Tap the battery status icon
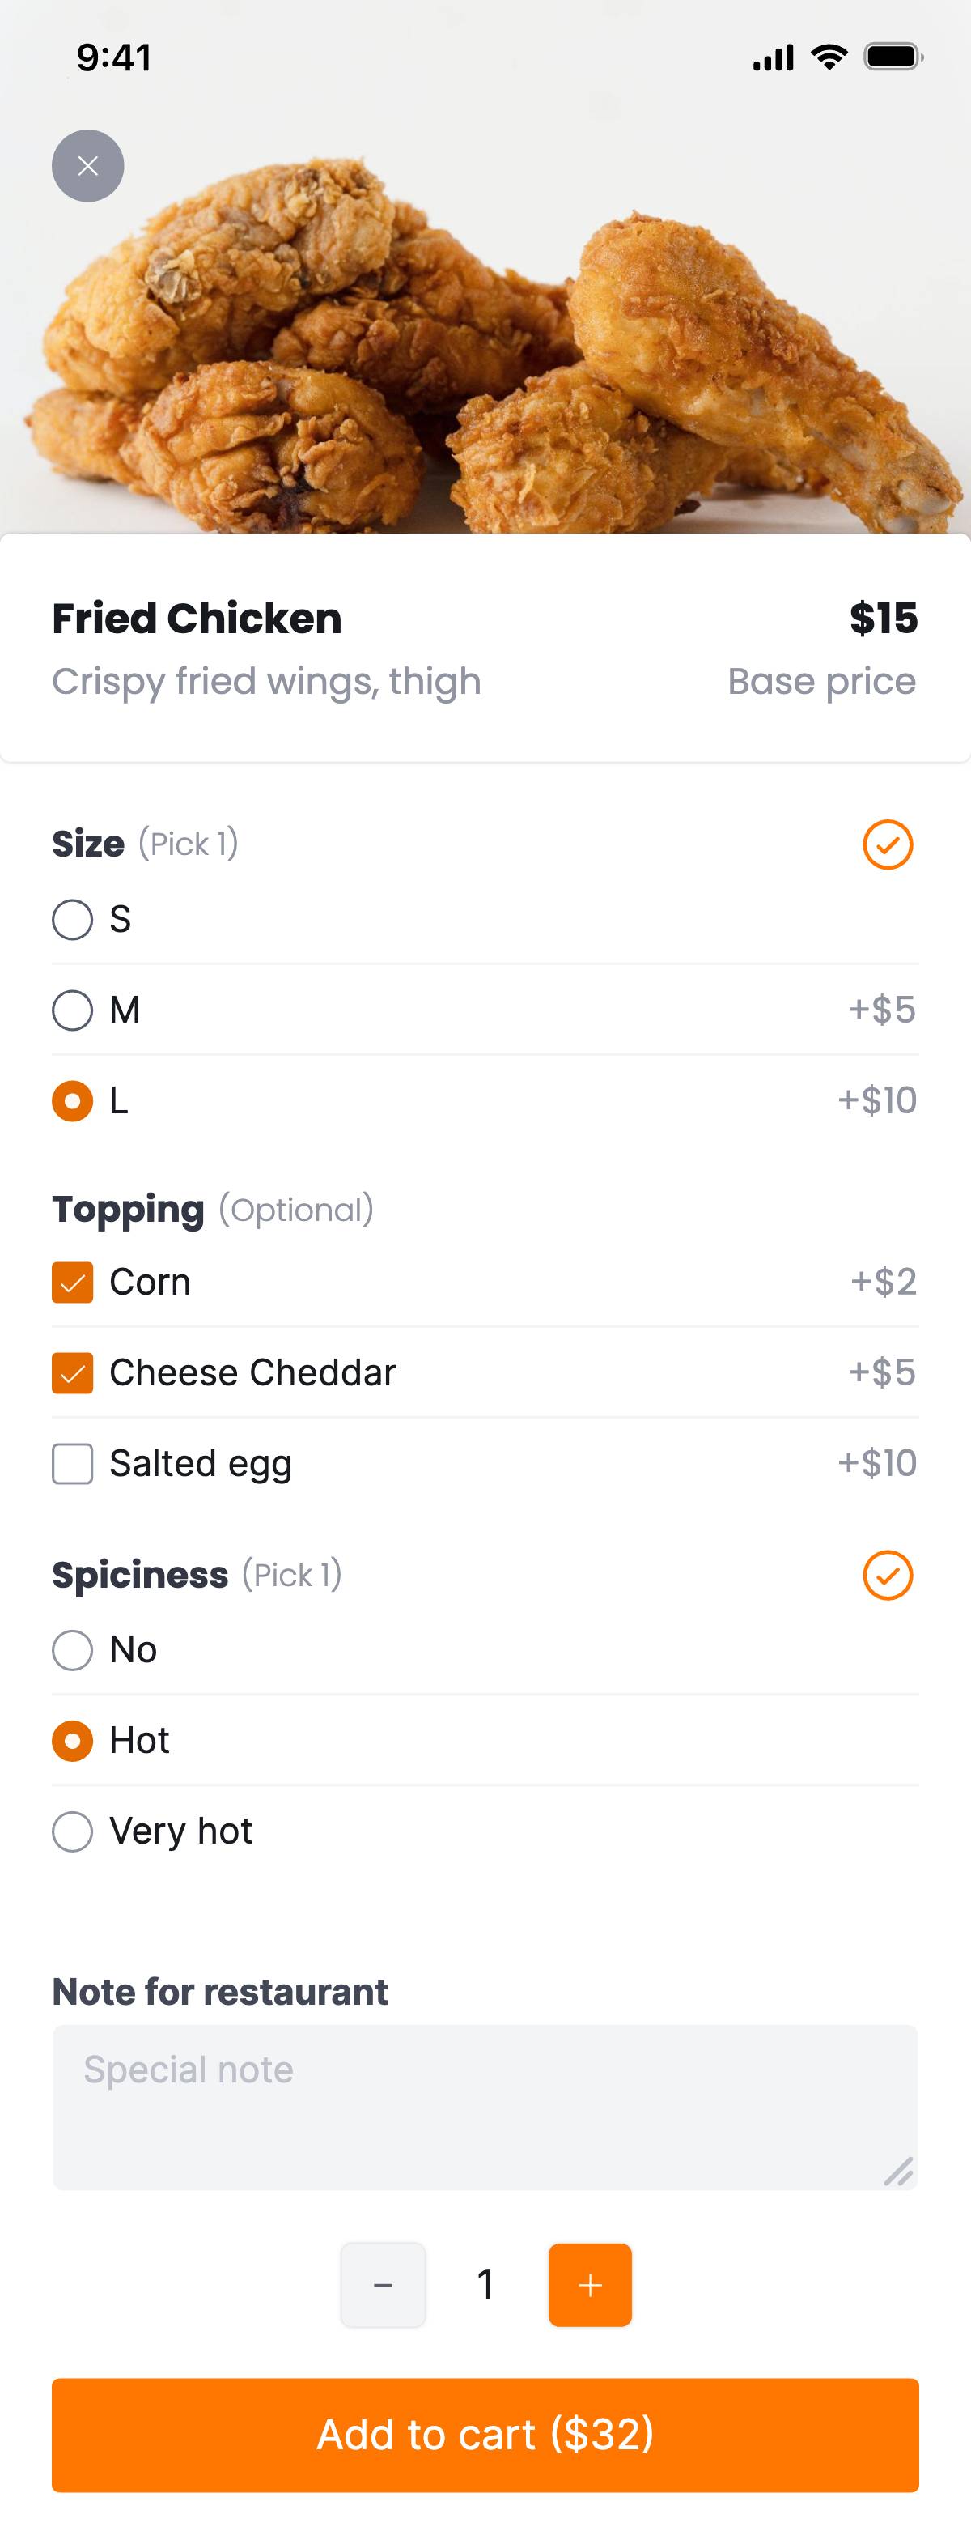 [893, 57]
